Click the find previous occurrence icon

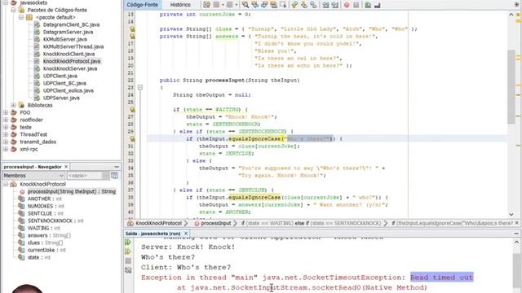pos(254,5)
